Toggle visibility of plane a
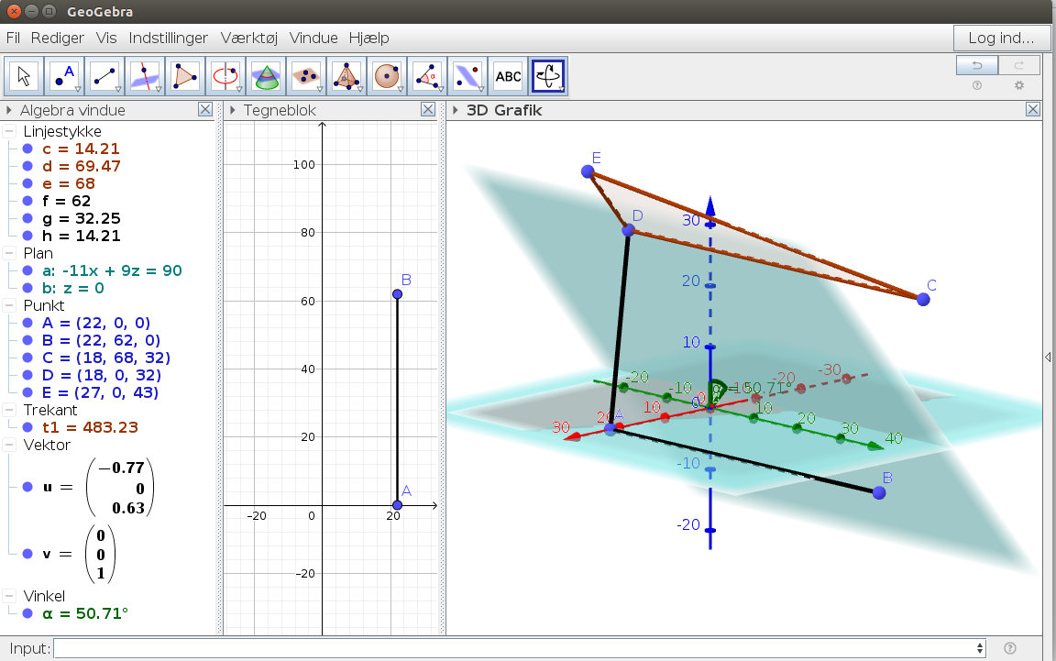 (x=27, y=270)
